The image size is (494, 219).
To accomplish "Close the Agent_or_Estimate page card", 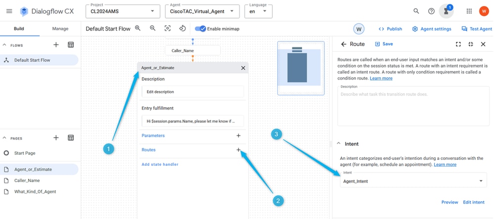I will coord(243,68).
